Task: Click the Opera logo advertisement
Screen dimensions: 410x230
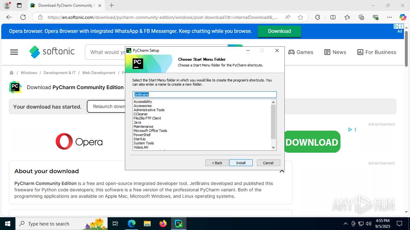Action: [x=79, y=142]
